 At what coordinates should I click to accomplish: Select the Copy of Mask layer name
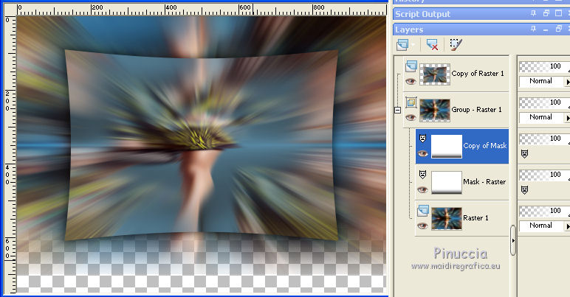tap(485, 146)
